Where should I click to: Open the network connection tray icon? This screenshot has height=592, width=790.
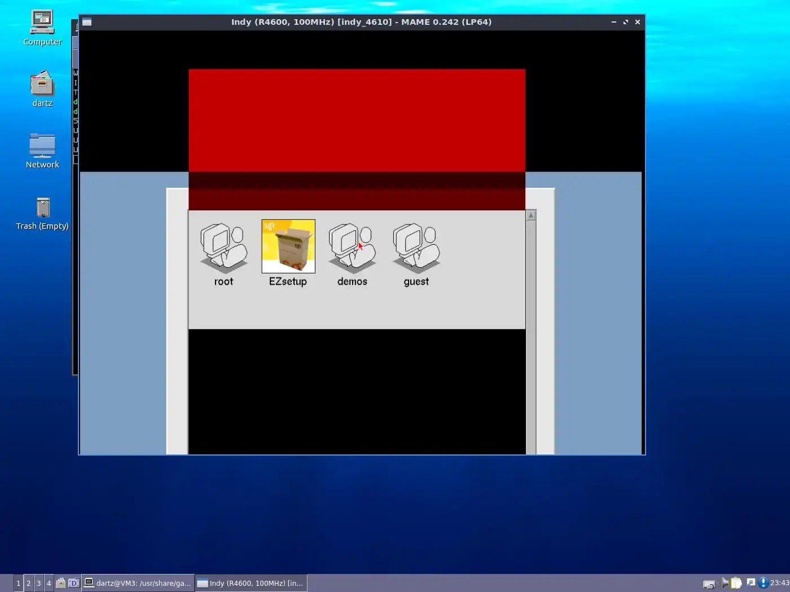709,584
